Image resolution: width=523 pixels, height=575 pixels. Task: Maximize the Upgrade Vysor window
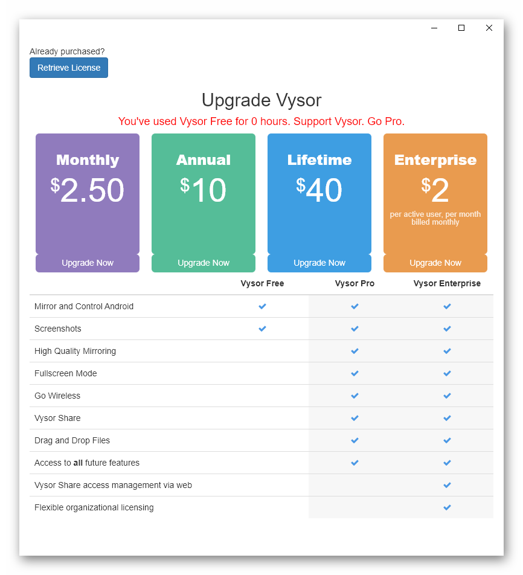461,28
